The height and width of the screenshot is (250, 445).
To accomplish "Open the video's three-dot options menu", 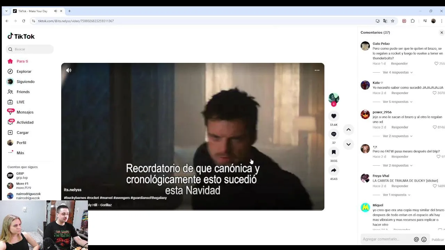I will 317,70.
